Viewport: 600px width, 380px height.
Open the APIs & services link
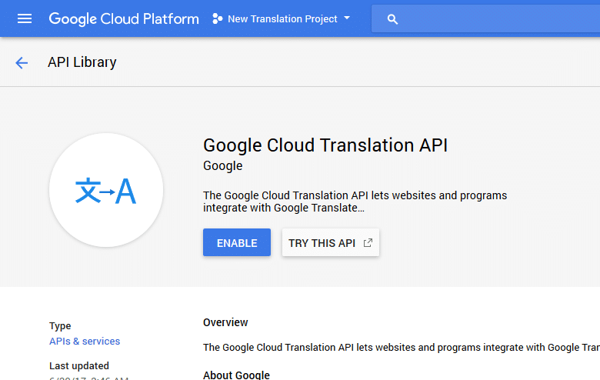pos(85,341)
